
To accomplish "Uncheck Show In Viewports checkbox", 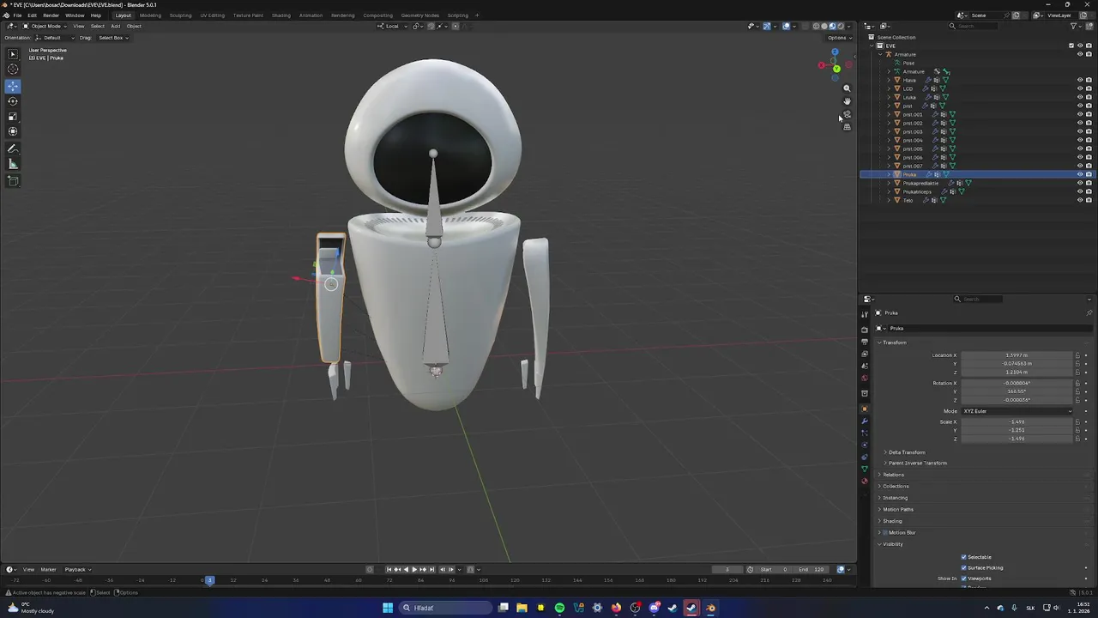I will [x=963, y=579].
